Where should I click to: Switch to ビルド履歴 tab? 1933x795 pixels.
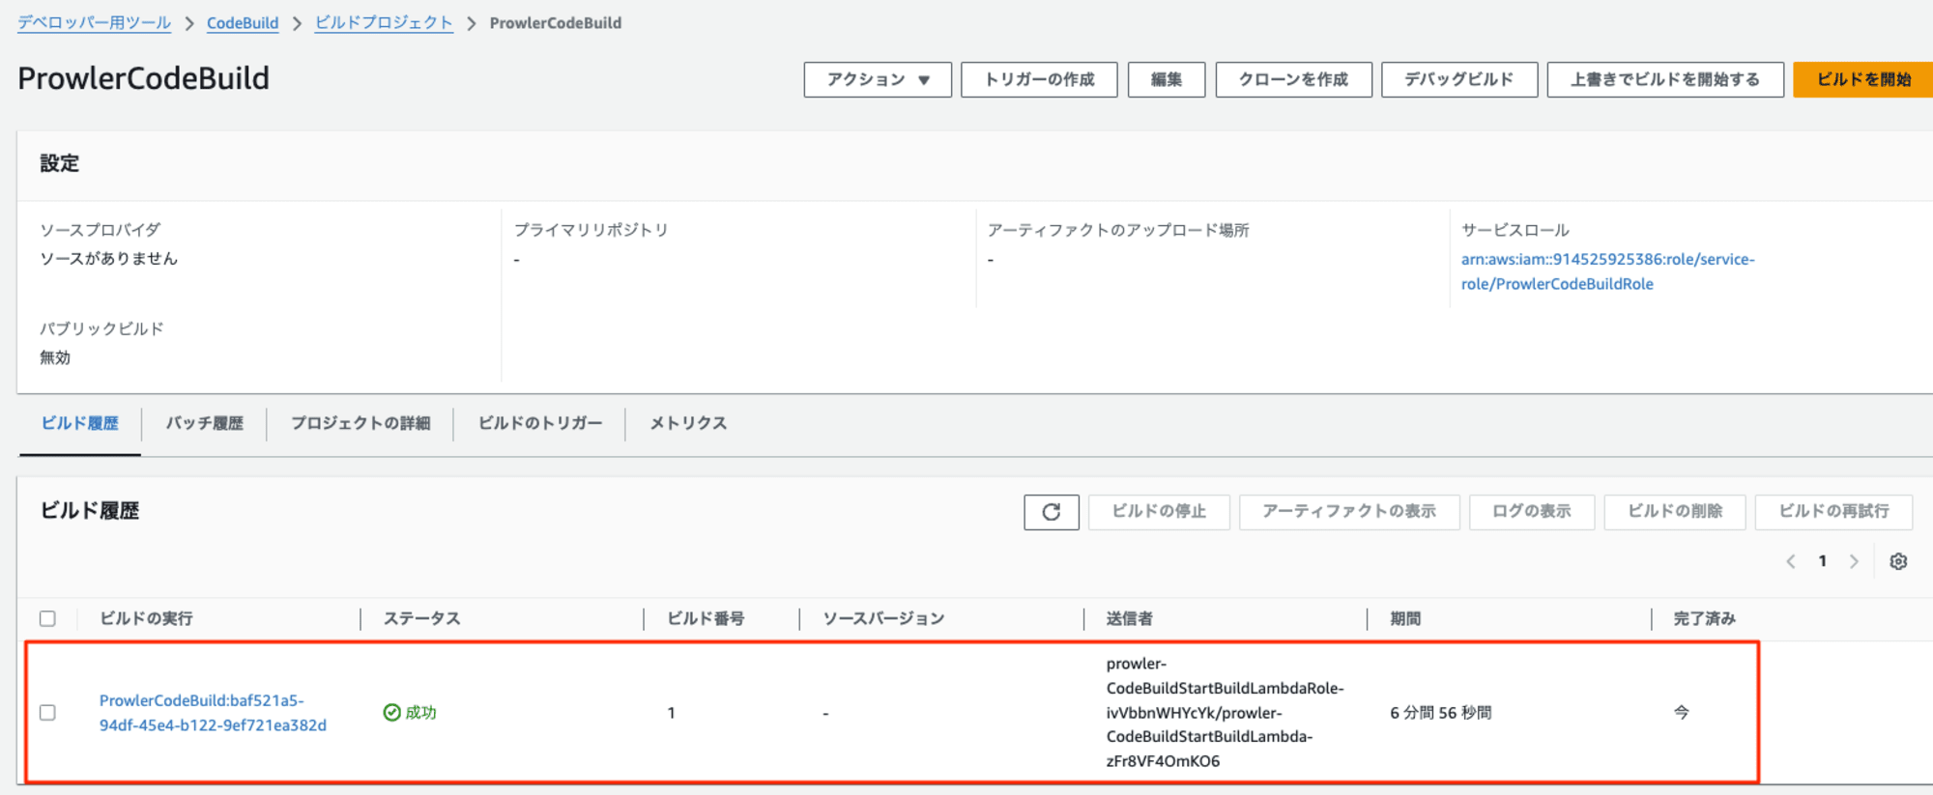(x=80, y=423)
